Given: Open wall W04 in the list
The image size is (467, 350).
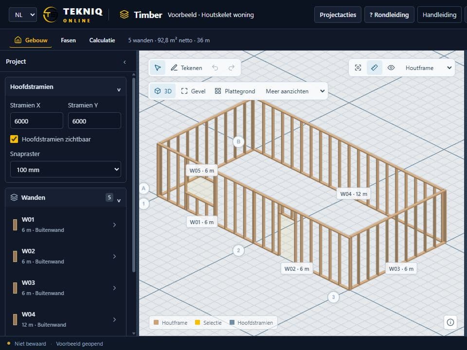Looking at the screenshot, I should 66,319.
